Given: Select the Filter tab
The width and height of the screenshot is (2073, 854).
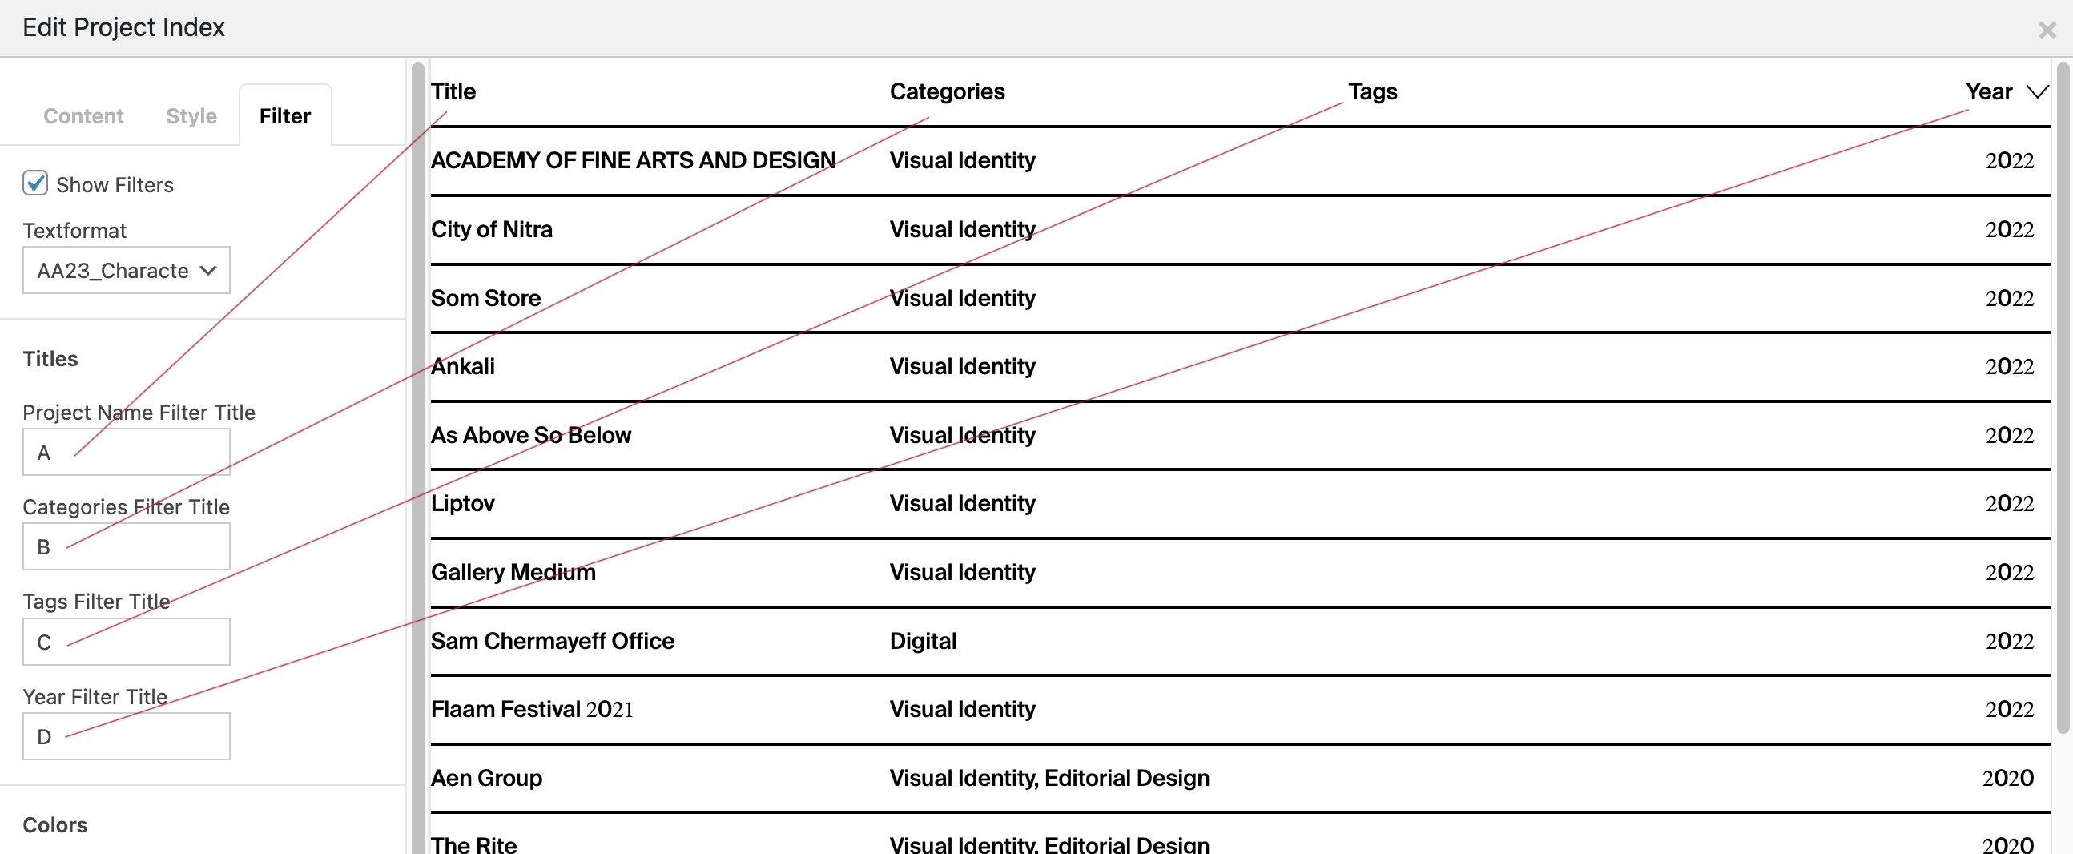Looking at the screenshot, I should tap(284, 116).
